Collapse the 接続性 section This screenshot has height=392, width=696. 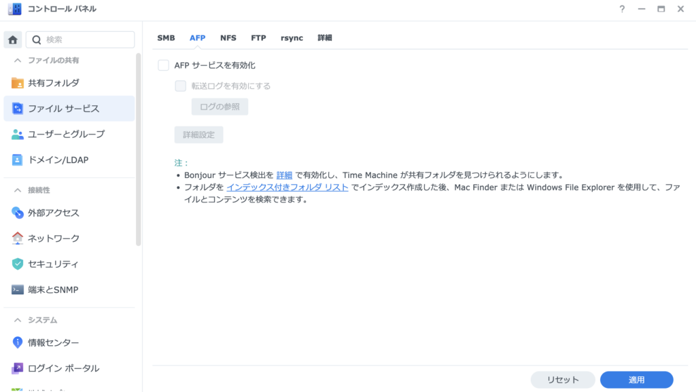(17, 190)
